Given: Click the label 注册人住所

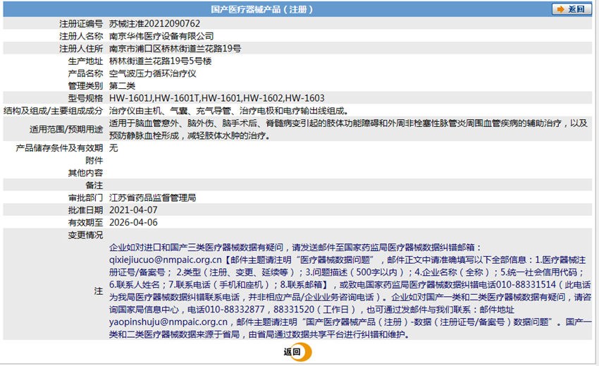Looking at the screenshot, I should 81,49.
